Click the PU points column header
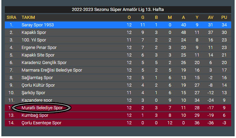The height and width of the screenshot is (138, 236). (x=224, y=17)
